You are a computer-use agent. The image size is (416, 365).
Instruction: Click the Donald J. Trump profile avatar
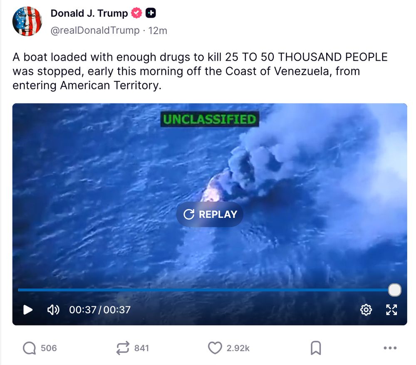point(27,22)
